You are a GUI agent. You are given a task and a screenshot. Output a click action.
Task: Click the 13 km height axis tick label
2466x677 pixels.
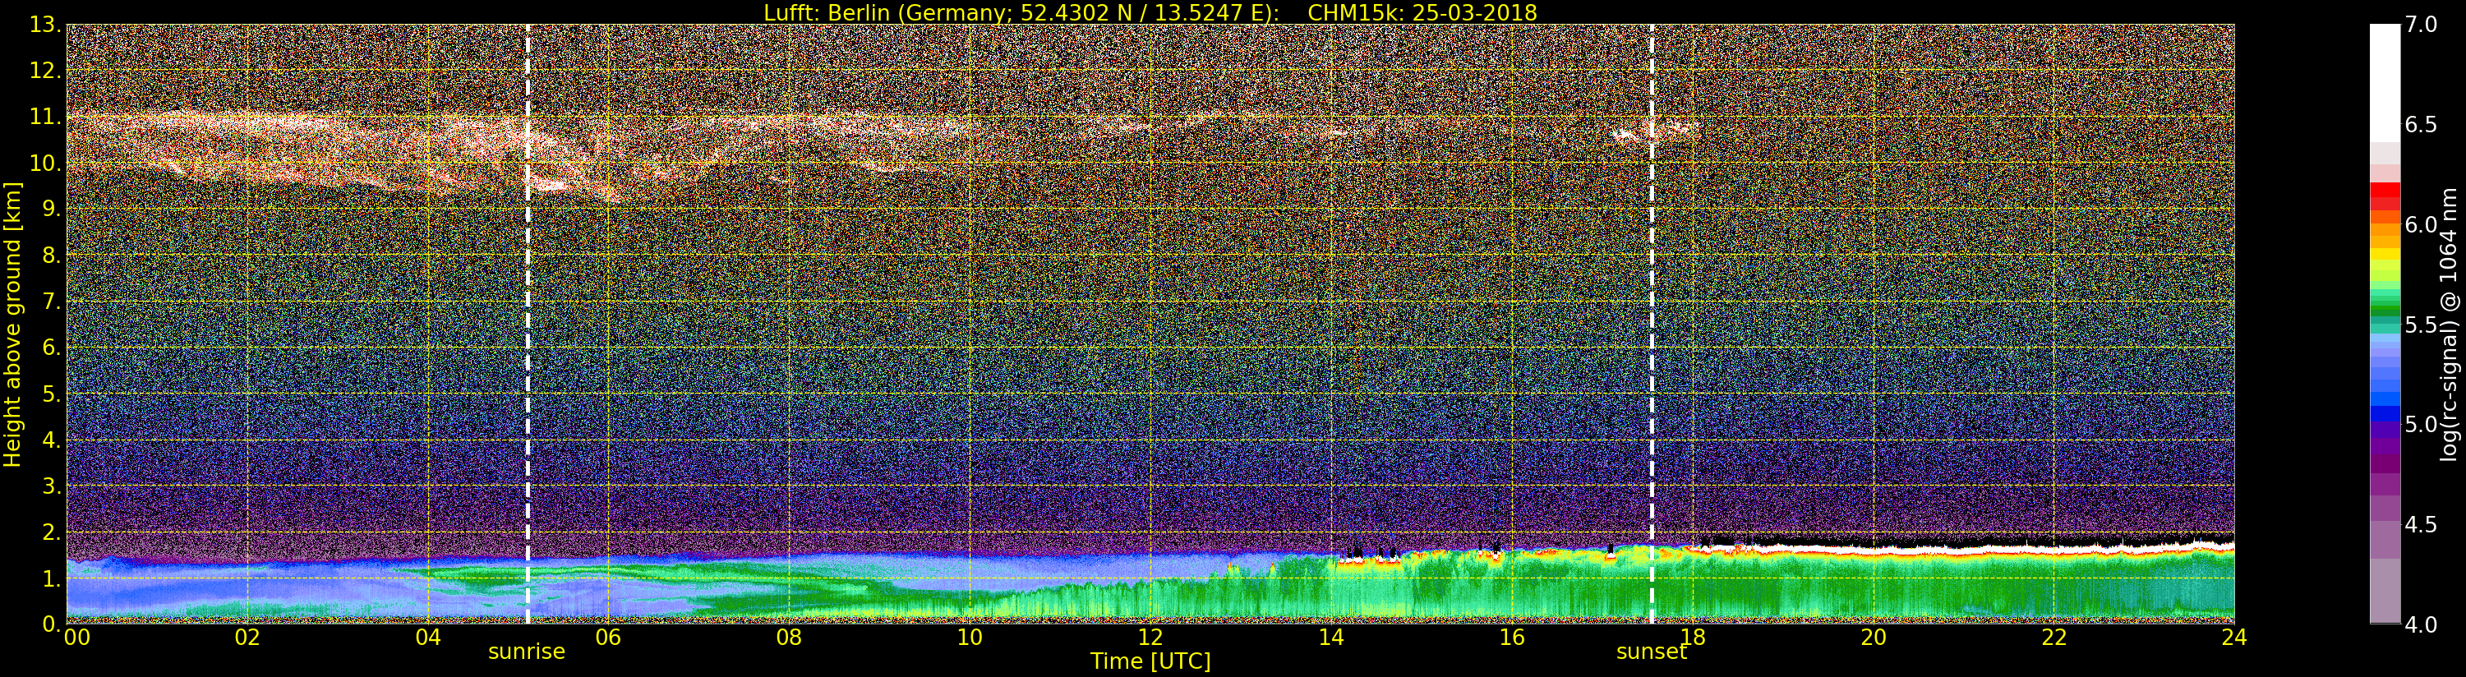tap(44, 25)
